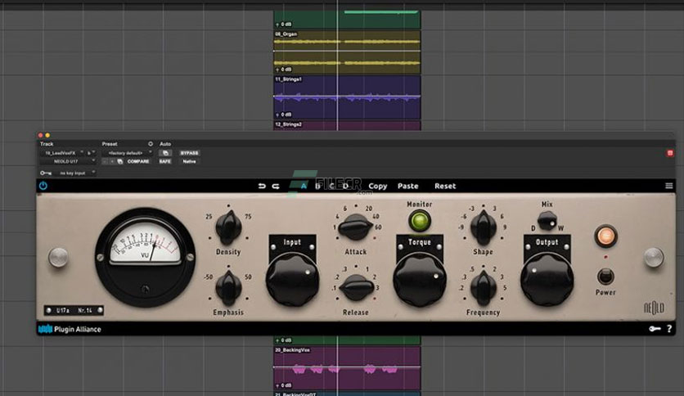Viewport: 684px width, 396px height.
Task: Toggle the green Monitor button
Action: 419,221
